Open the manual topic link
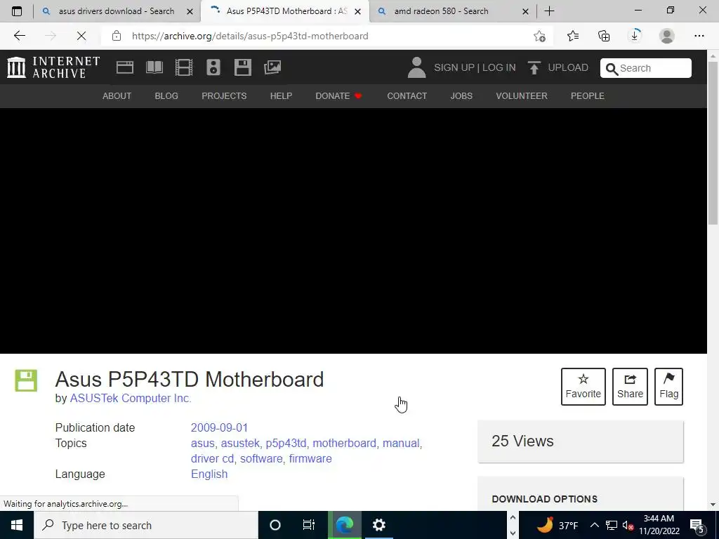 pos(401,444)
